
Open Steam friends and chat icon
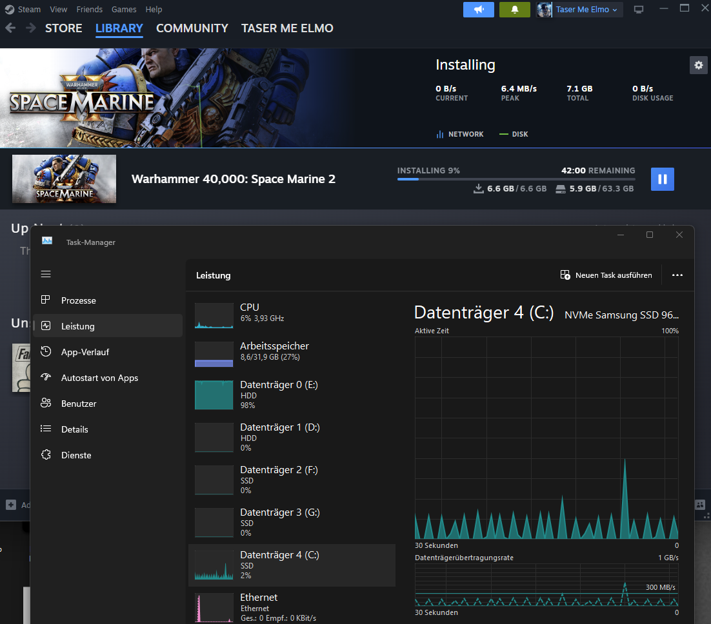tap(700, 505)
